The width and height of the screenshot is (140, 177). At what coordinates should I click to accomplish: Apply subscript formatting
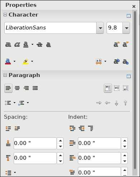(x=126, y=62)
